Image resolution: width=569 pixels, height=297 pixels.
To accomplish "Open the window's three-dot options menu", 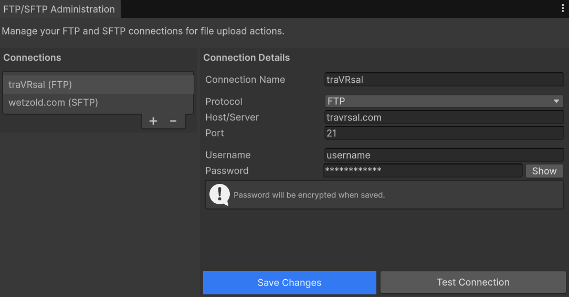I will pos(563,9).
